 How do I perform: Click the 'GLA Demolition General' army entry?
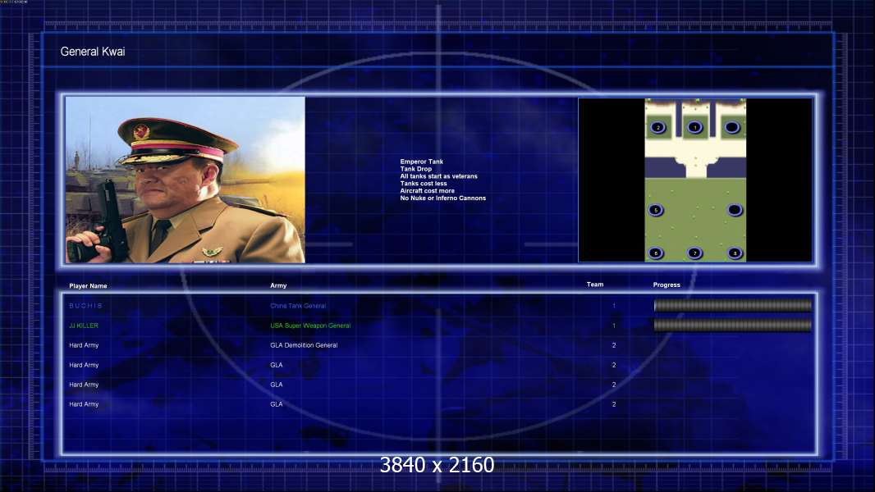pos(304,345)
